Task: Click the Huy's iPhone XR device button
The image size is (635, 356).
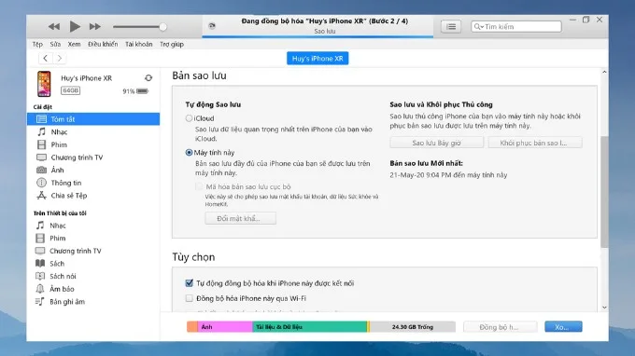Action: [317, 58]
